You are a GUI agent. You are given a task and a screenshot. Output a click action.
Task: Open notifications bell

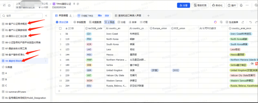pyautogui.click(x=241, y=5)
